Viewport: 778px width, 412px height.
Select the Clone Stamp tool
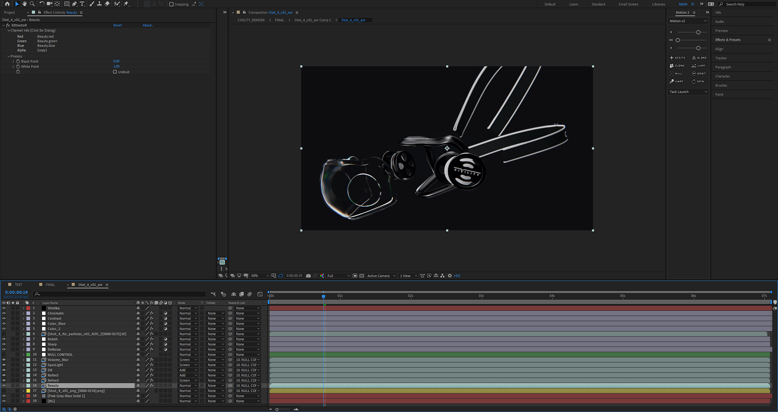[99, 4]
